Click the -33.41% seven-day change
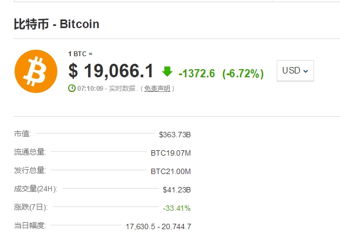This screenshot has width=340, height=247. tap(176, 208)
